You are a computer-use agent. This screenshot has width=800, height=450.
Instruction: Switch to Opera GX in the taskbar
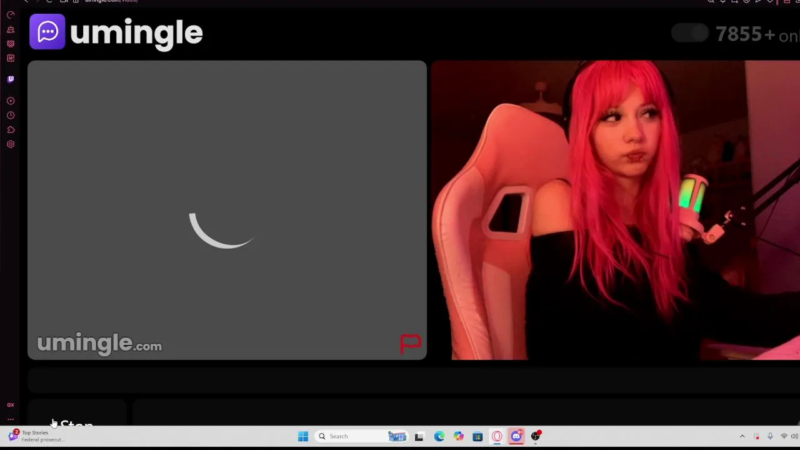tap(497, 436)
